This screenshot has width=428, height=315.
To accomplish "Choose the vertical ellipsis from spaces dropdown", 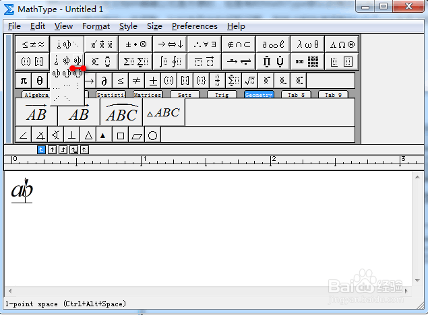I will [78, 86].
